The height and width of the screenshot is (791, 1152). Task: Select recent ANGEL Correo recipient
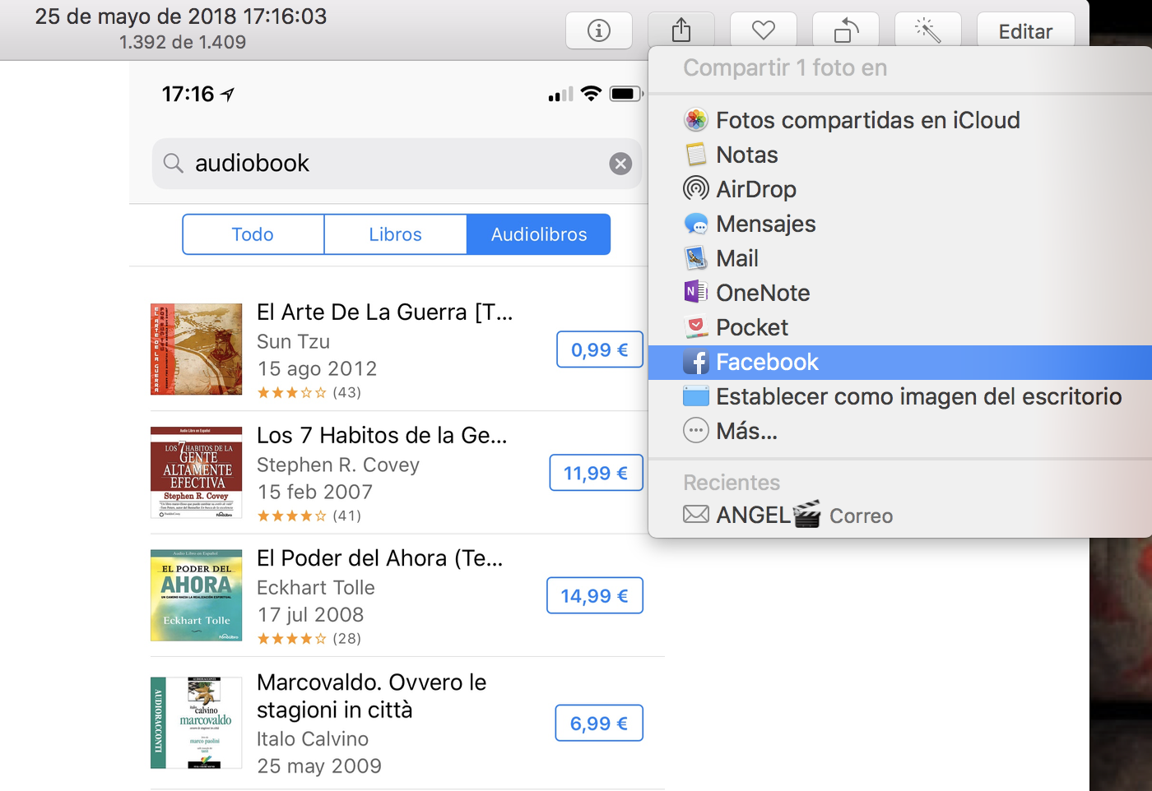pos(900,515)
